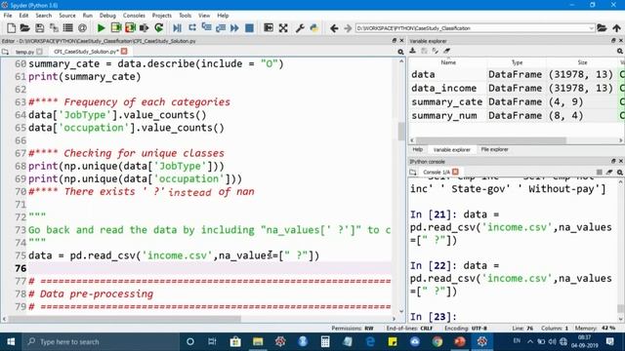Switch to Help pane tab
Image resolution: width=625 pixels, height=351 pixels.
417,149
